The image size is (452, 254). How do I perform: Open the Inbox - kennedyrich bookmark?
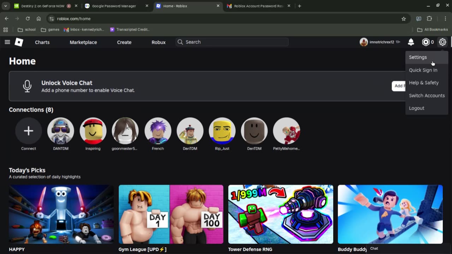click(x=84, y=30)
